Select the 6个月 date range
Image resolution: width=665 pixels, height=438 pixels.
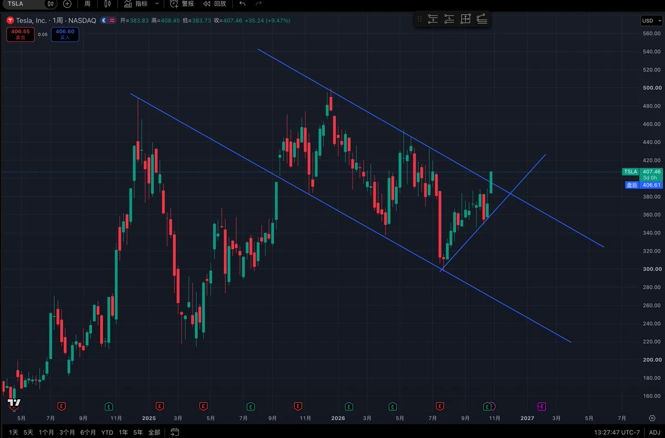pos(88,432)
